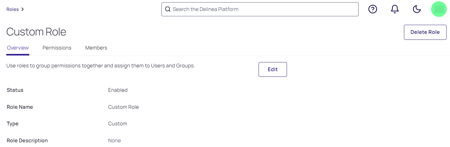Open the green user avatar menu

[x=439, y=9]
